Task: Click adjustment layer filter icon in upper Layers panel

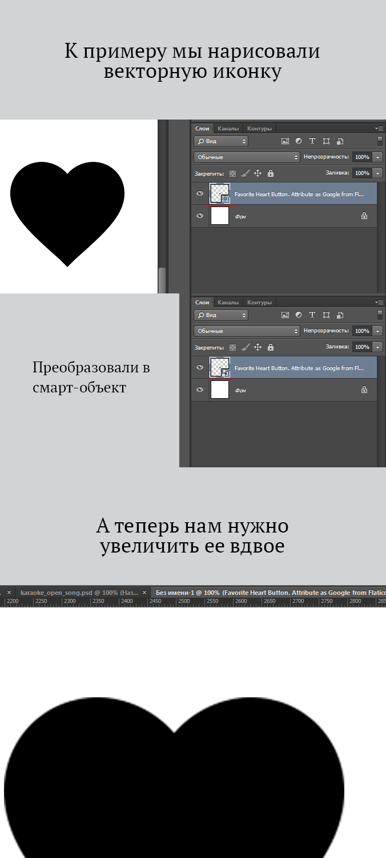Action: click(299, 141)
